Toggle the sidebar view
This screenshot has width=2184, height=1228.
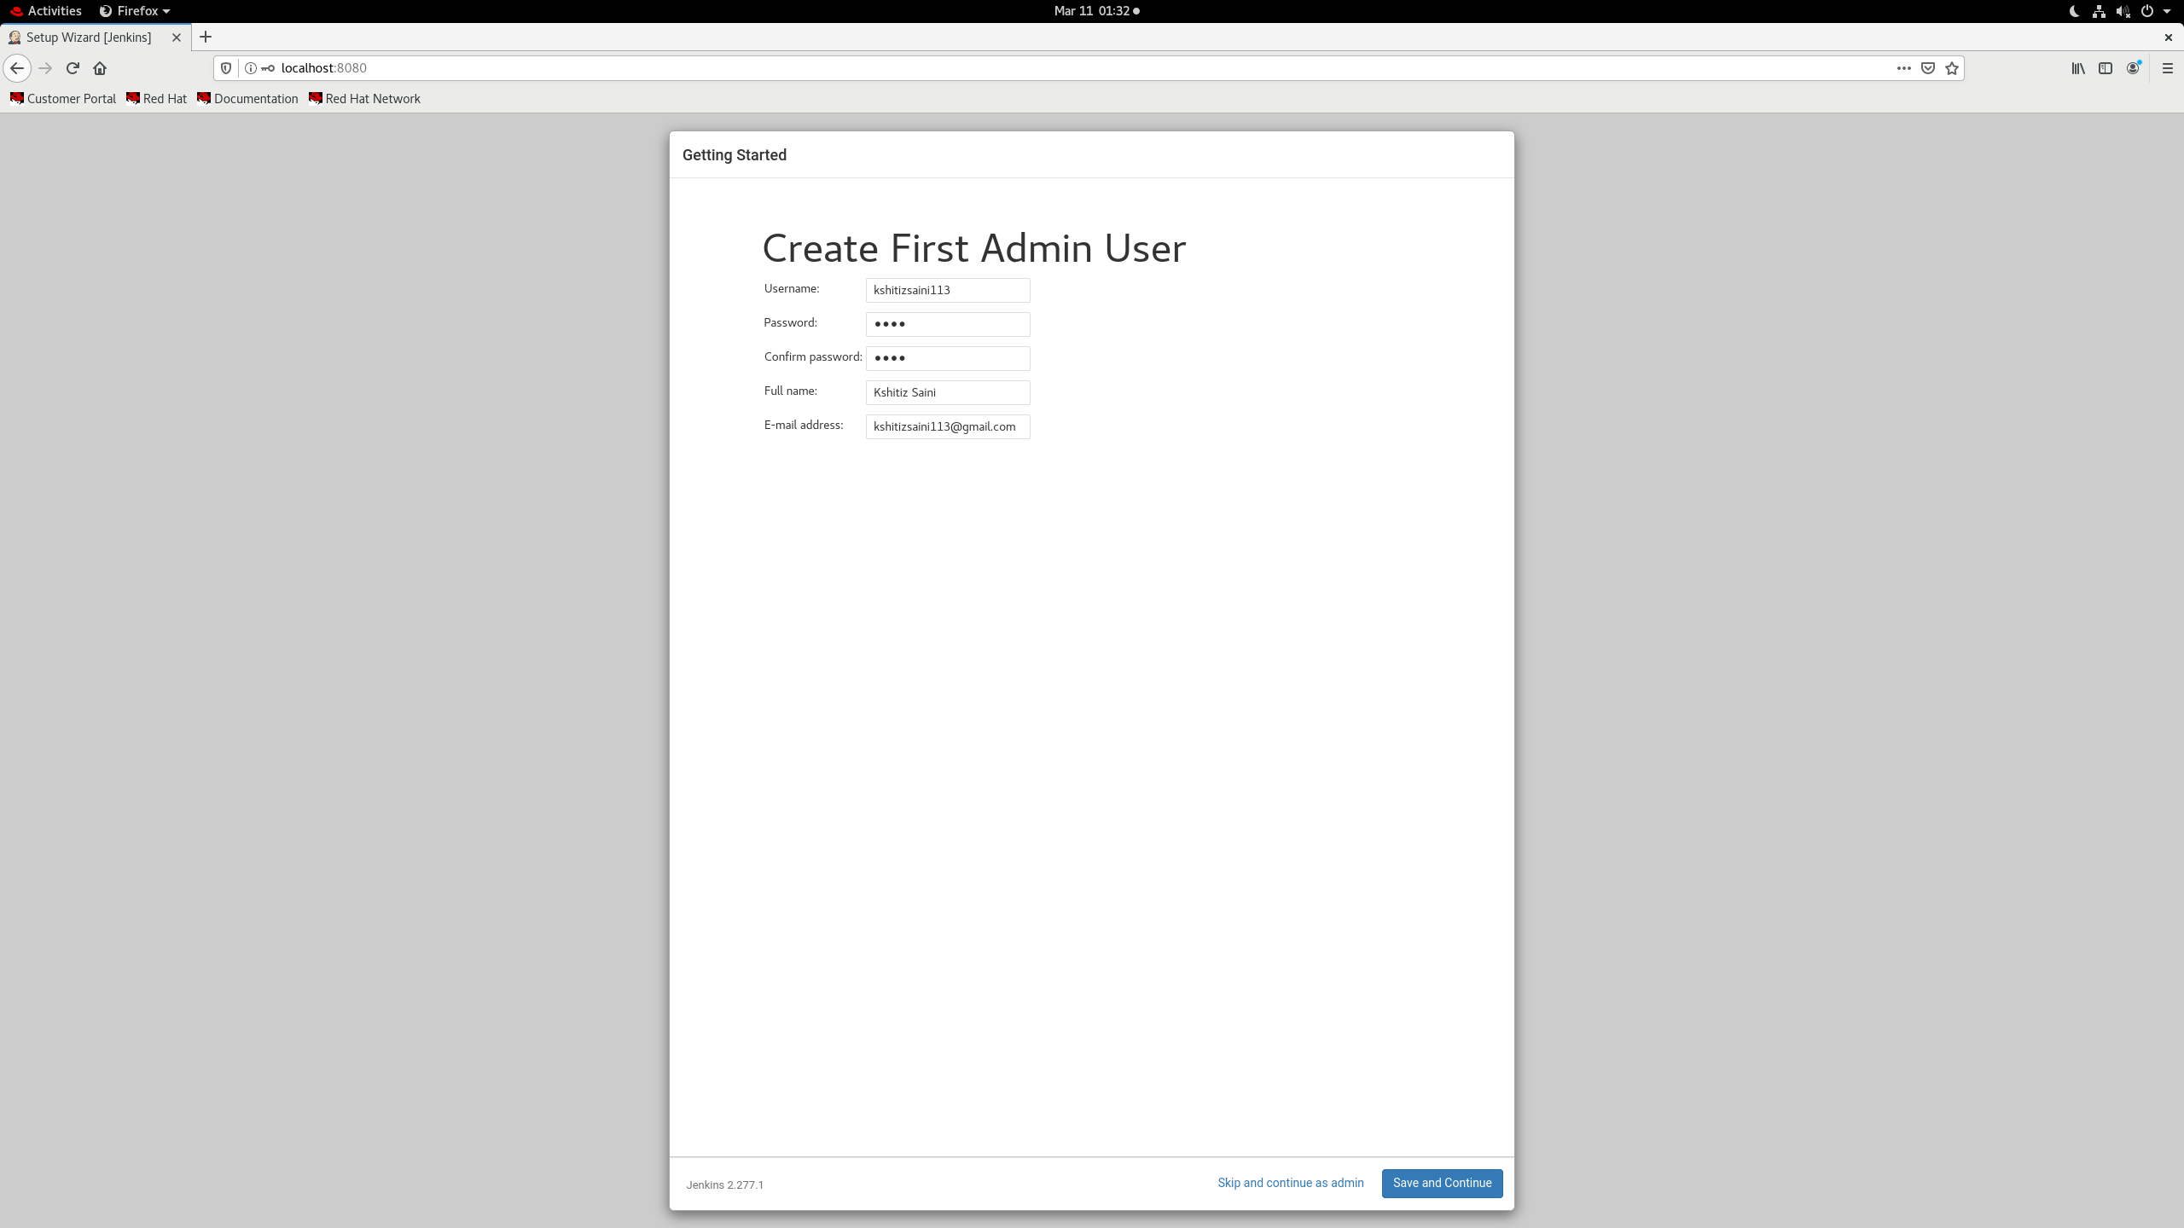2106,68
